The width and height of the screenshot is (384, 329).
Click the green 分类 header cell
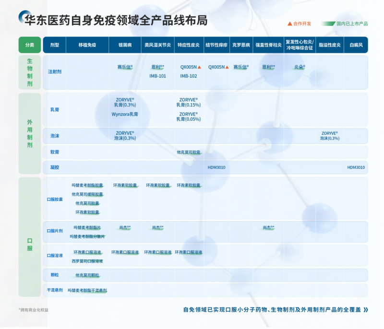point(30,45)
